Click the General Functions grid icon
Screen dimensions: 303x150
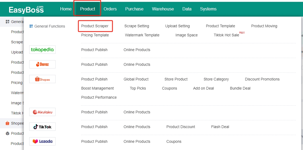pos(31,26)
